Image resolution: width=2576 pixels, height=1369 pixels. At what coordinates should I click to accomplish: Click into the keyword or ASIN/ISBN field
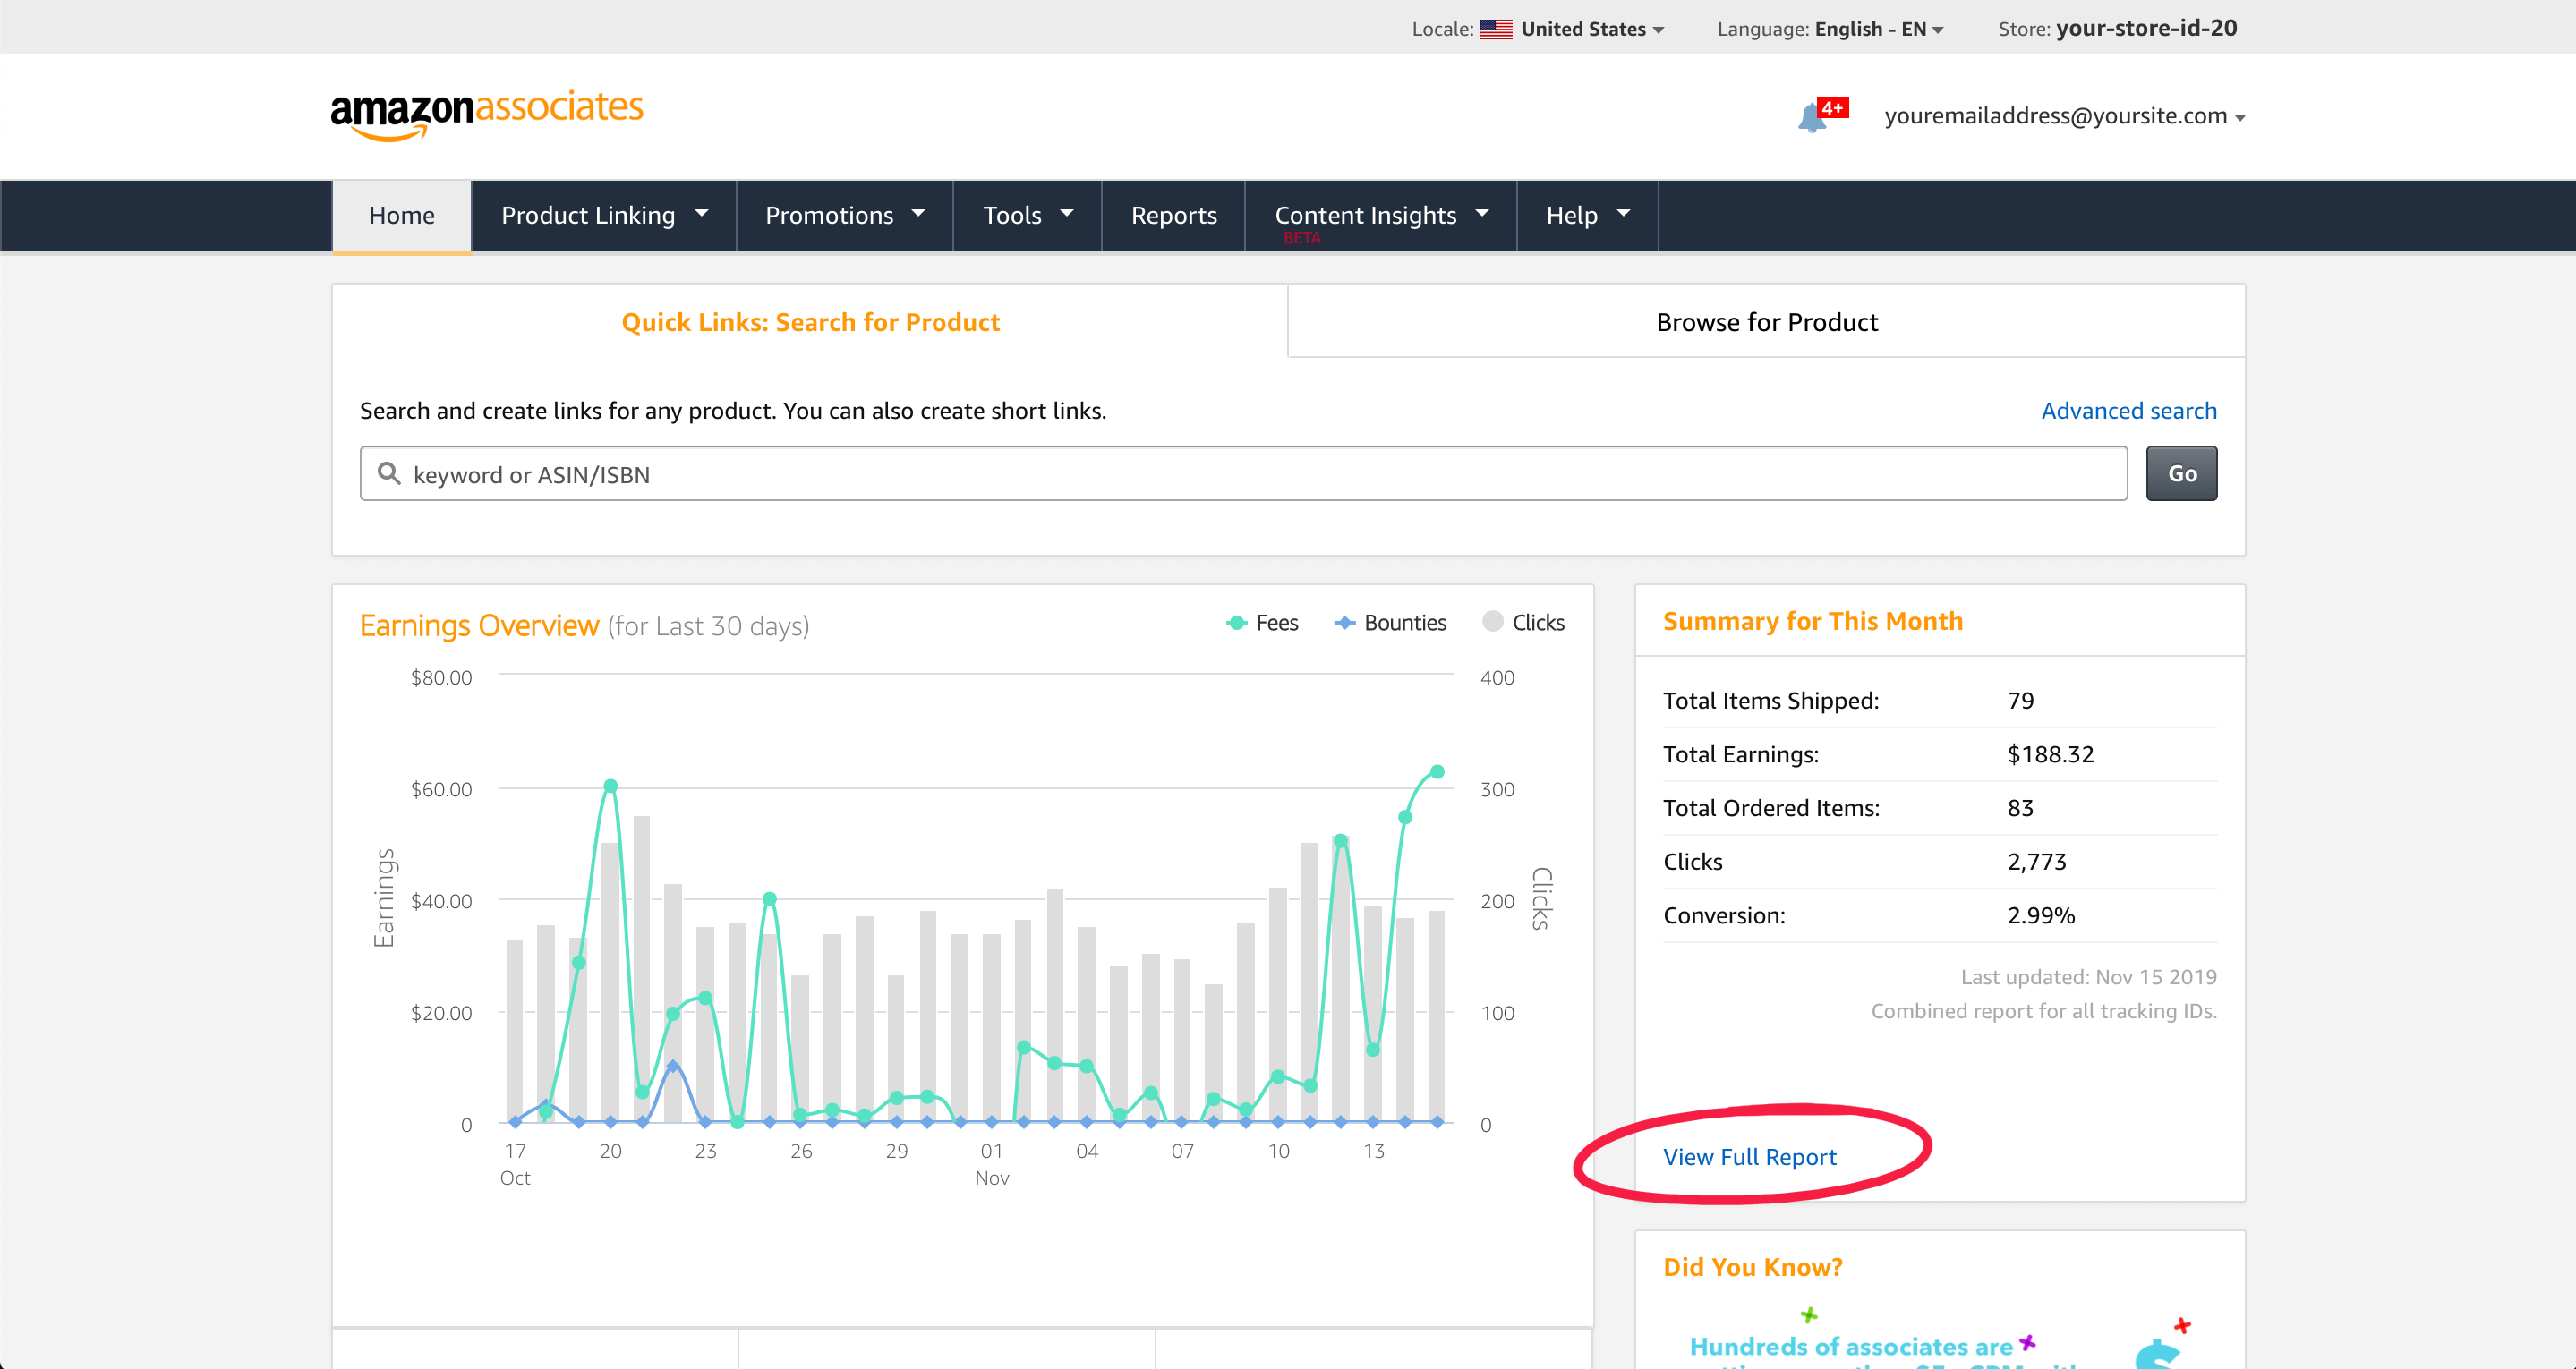[1243, 473]
